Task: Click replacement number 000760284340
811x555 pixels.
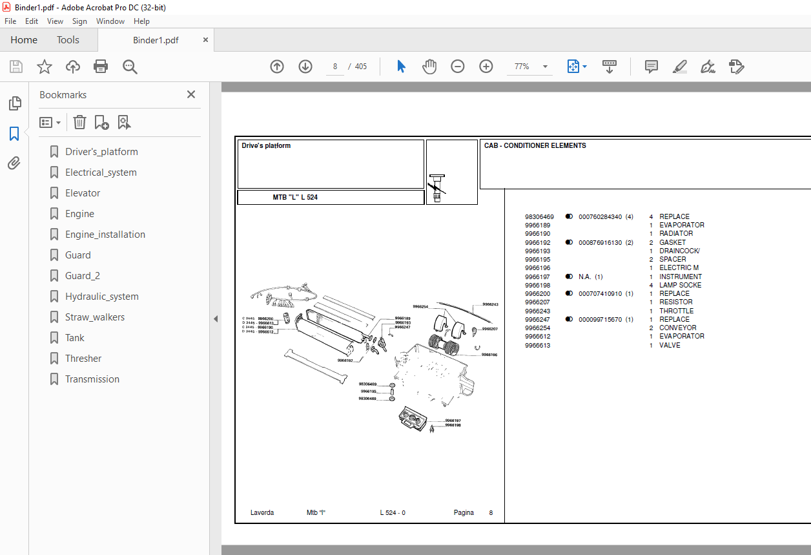Action: point(601,217)
